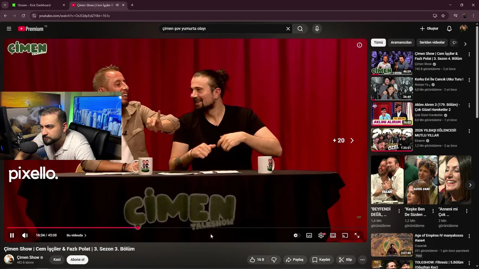479x269 pixels.
Task: Go back in browser history
Action: [5, 16]
